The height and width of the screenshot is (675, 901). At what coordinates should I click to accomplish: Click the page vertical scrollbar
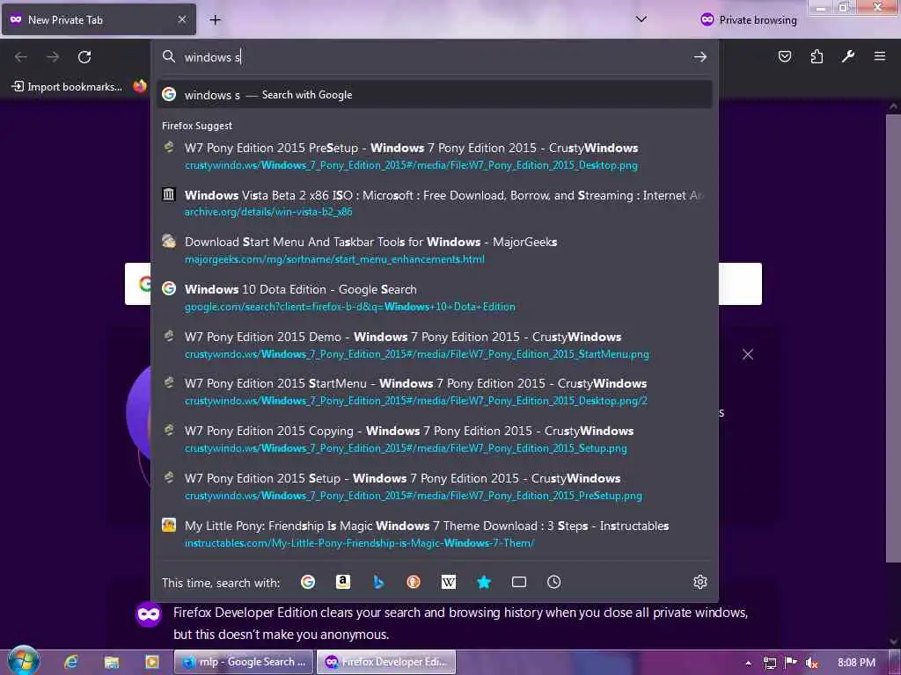point(893,337)
